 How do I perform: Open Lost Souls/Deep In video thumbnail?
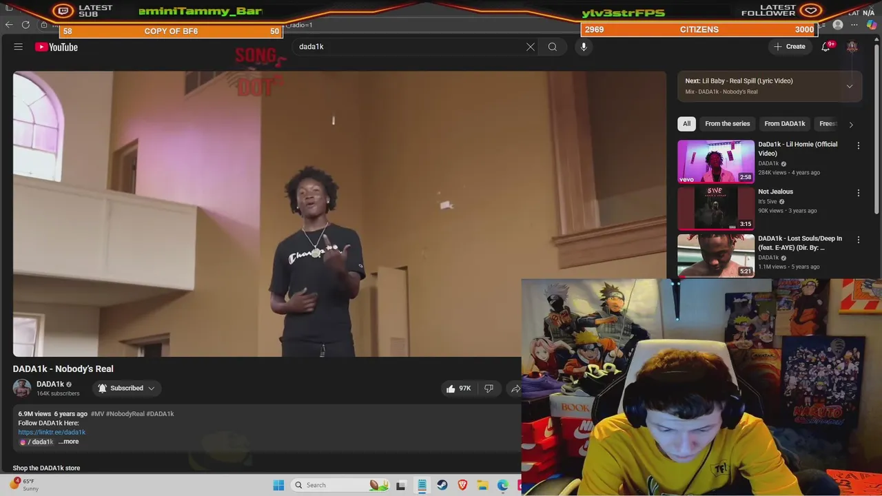(x=716, y=256)
